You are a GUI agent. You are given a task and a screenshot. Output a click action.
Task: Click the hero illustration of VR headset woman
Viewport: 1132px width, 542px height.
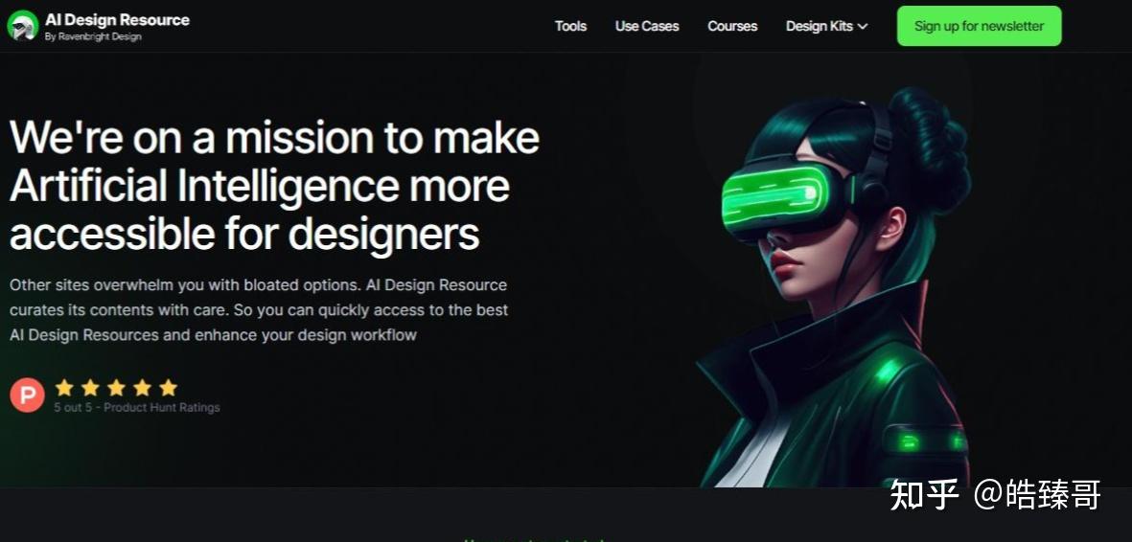838,286
